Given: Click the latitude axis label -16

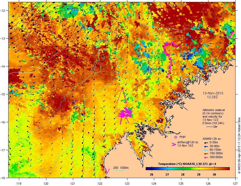Looking at the screenshot, I should coord(3,122).
